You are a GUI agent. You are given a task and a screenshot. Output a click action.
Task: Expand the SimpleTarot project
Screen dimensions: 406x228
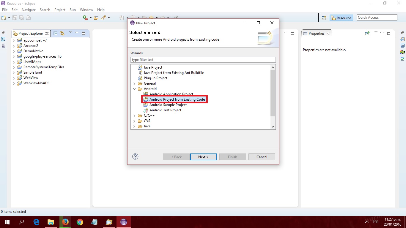[14, 72]
